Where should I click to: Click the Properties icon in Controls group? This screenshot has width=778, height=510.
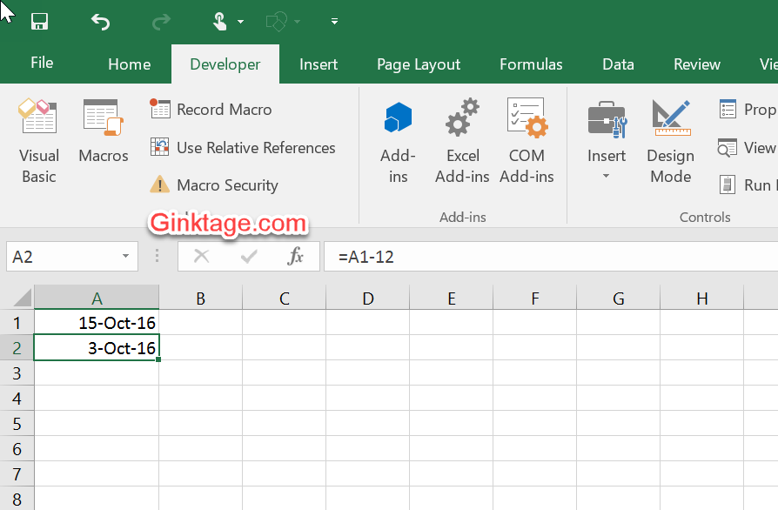[729, 110]
